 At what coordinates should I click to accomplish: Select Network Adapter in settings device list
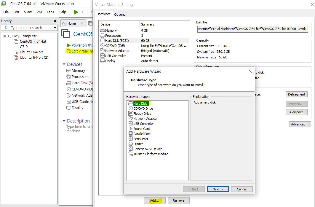(x=144, y=51)
